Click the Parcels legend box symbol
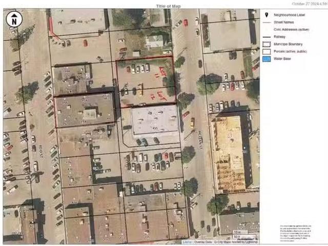Viewport: 328px width, 246px height. pyautogui.click(x=267, y=51)
